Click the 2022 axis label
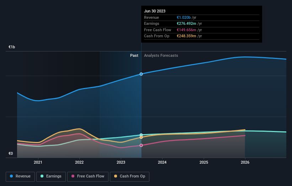 click(79, 162)
